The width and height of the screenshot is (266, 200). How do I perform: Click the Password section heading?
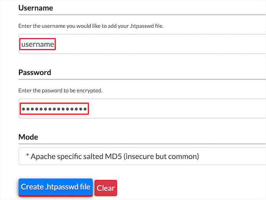(x=35, y=72)
